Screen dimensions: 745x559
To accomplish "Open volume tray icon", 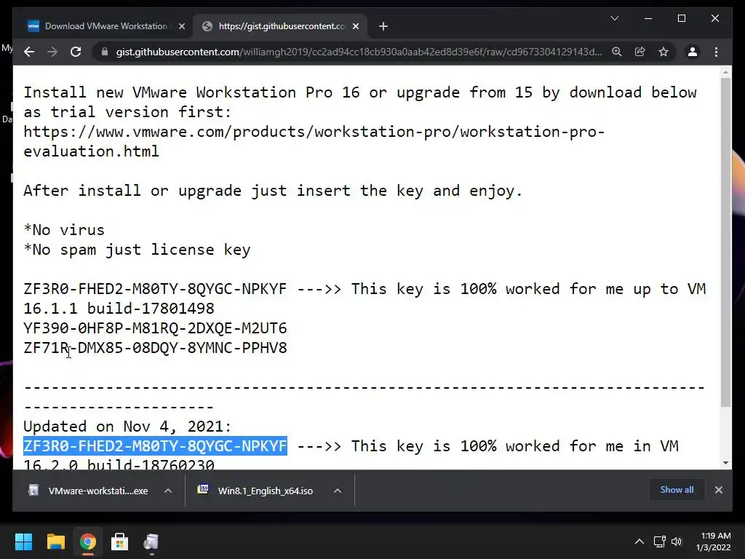I will pos(677,542).
